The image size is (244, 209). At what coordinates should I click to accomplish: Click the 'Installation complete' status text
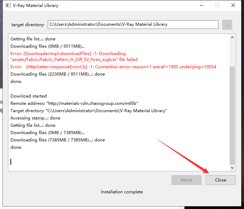point(122,192)
